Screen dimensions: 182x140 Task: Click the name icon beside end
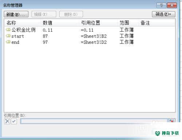(x=8, y=42)
